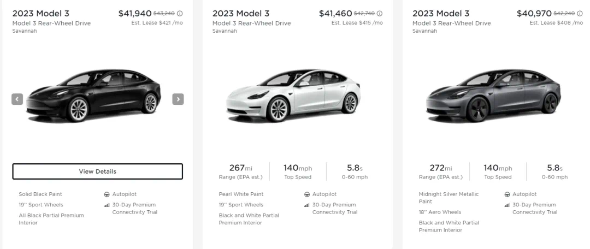Screen dimensions: 590x249
Task: Click the connectivity signal icon on the silver car card
Action: pos(507,205)
